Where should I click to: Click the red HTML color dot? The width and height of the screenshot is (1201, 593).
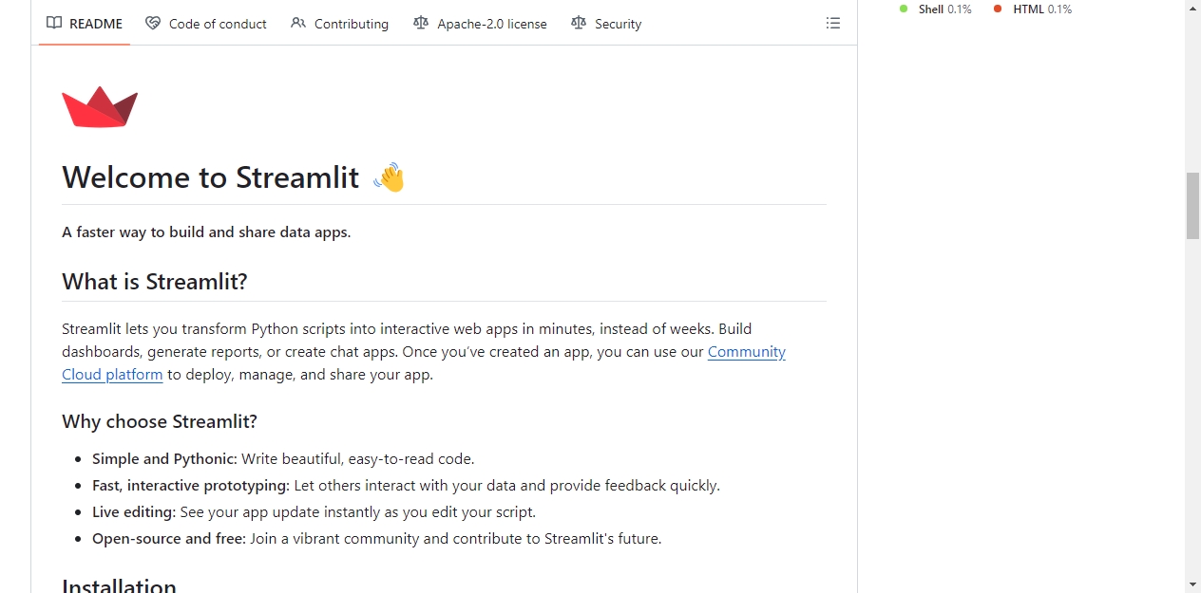pyautogui.click(x=998, y=9)
